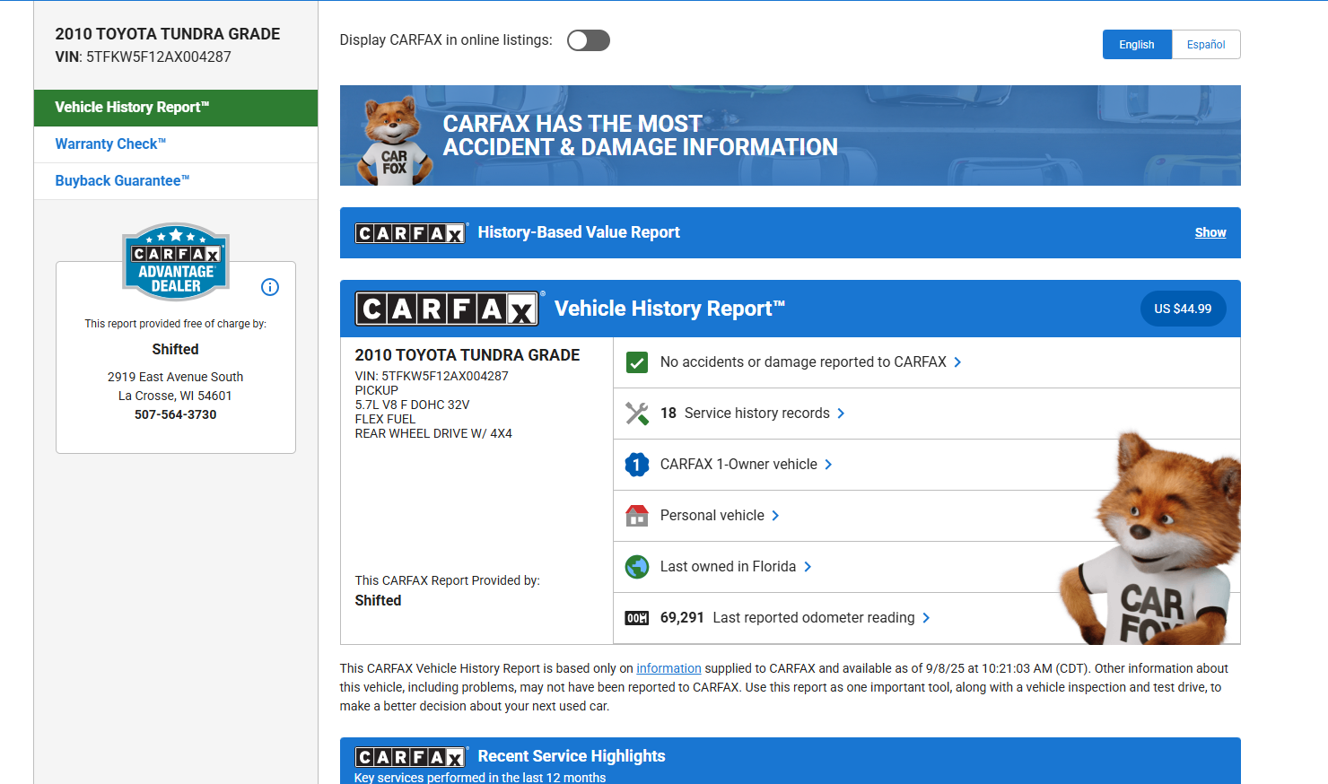Expand 18 Service history records chevron
This screenshot has width=1328, height=784.
click(x=841, y=414)
